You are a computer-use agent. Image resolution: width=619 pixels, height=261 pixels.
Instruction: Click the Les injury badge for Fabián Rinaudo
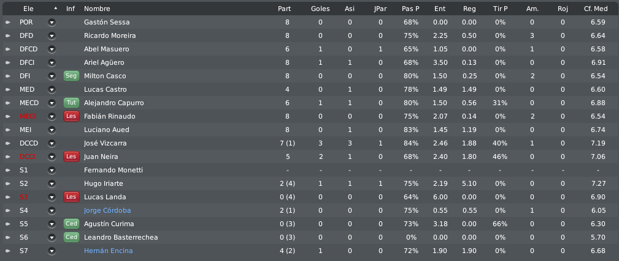[x=71, y=116]
